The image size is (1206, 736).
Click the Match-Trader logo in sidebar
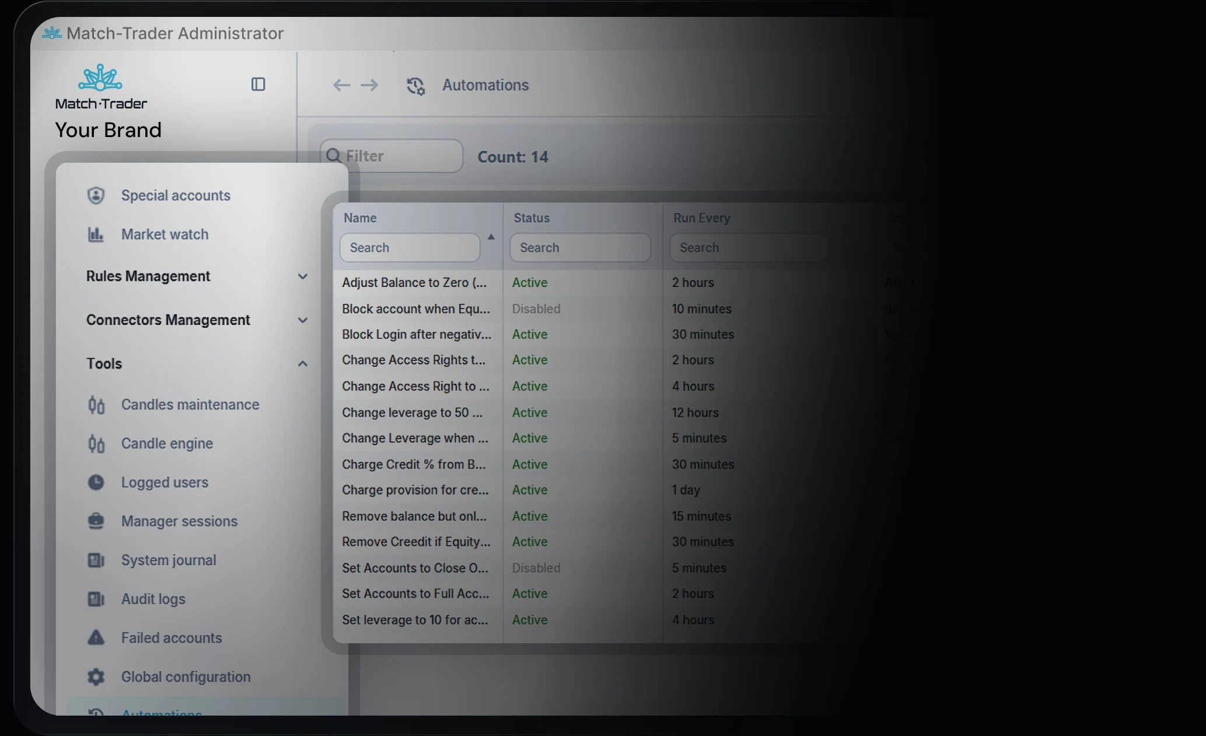(101, 86)
